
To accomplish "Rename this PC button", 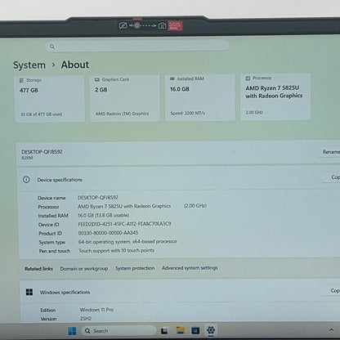I will click(x=330, y=152).
